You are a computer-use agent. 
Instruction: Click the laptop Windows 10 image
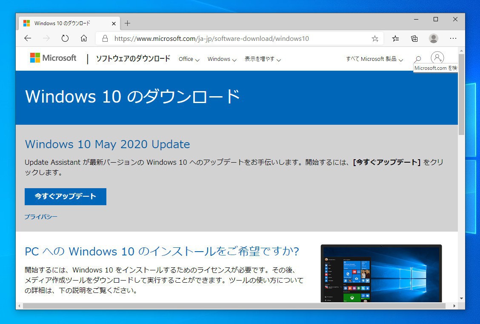[x=381, y=273]
